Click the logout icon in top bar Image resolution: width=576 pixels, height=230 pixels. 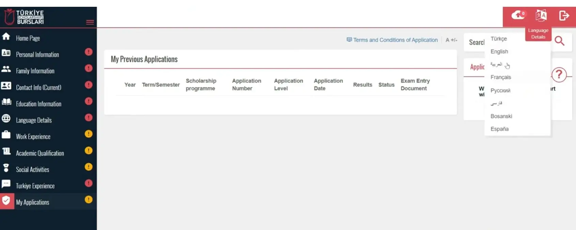[564, 16]
